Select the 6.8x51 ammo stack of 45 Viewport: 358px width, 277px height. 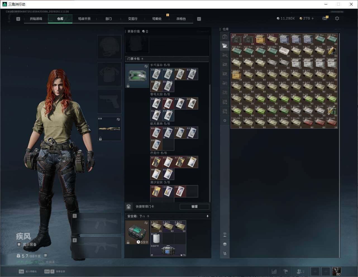point(156,226)
